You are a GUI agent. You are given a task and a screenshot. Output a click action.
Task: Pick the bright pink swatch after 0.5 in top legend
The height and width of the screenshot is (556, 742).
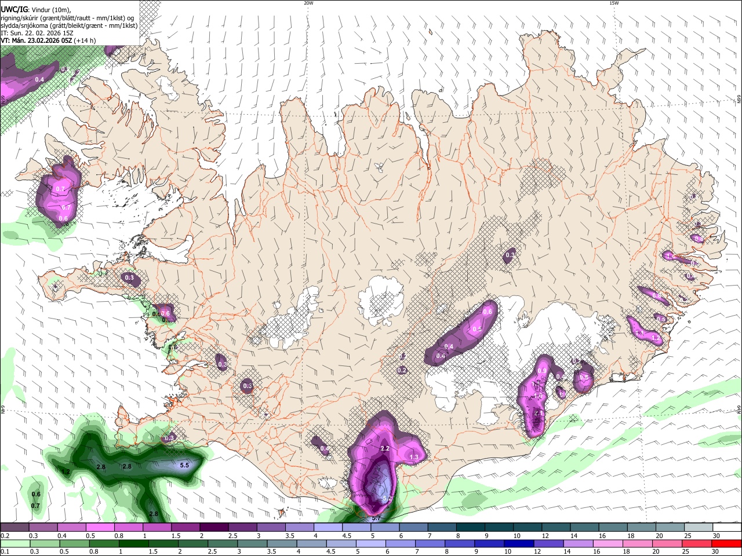point(100,528)
